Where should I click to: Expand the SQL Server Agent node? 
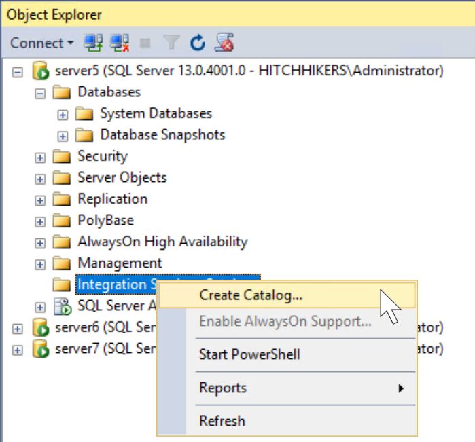(40, 308)
